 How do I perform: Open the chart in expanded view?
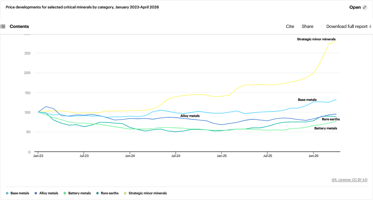tap(358, 7)
